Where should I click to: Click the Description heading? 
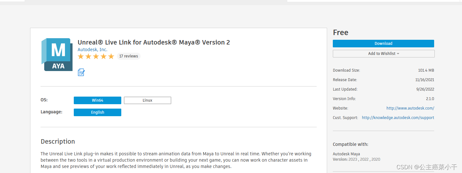point(58,141)
